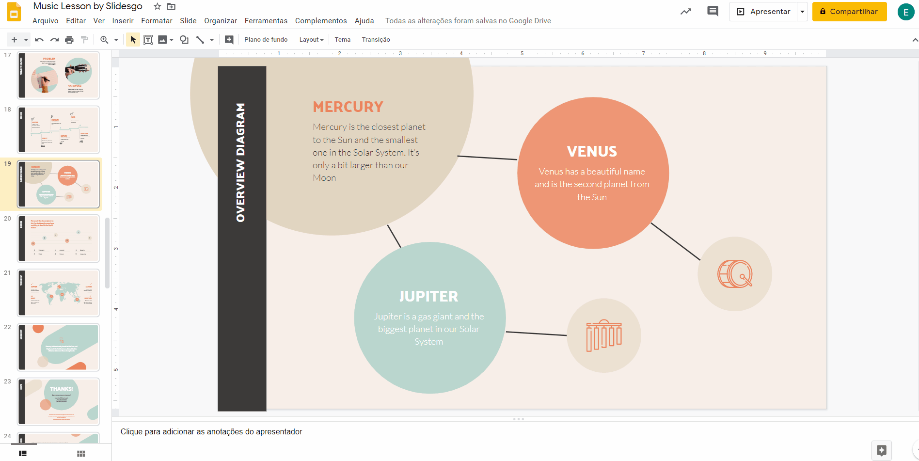Open the Explore button
The image size is (919, 461).
(x=882, y=450)
